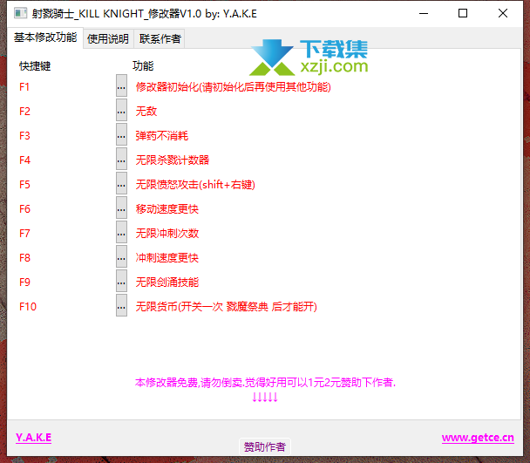Click the F8 hotkey label
This screenshot has width=530, height=463.
[x=24, y=258]
